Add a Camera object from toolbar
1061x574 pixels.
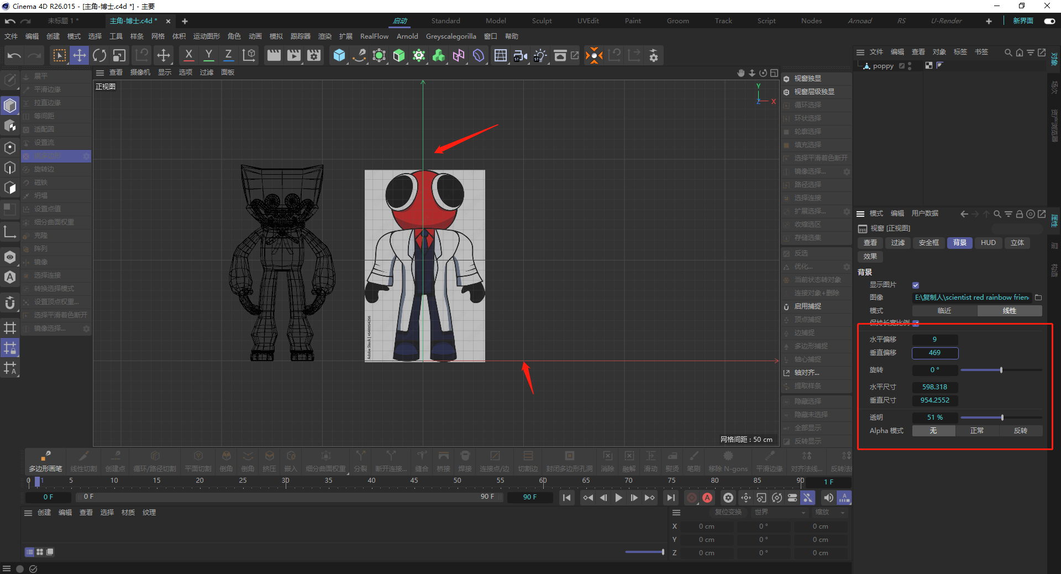click(x=521, y=55)
